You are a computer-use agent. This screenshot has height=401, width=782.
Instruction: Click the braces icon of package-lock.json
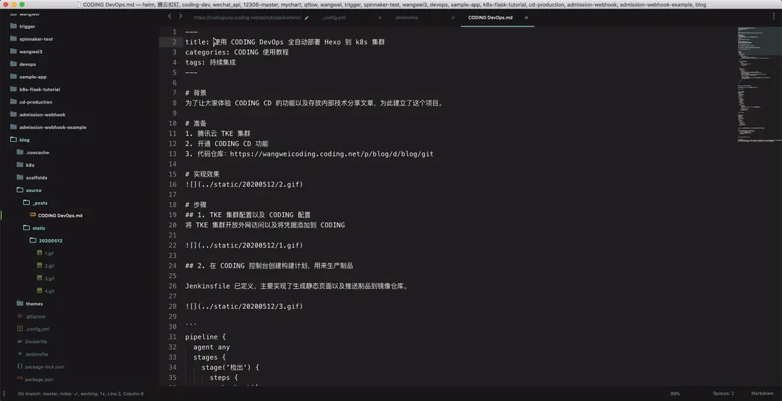(x=20, y=366)
